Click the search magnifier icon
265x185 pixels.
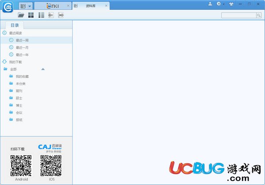tap(259, 15)
